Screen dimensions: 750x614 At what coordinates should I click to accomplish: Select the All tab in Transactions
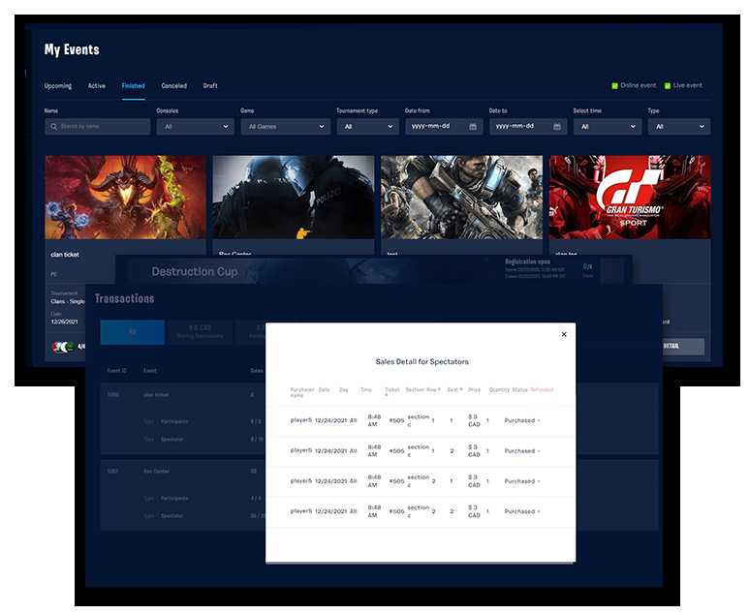132,332
